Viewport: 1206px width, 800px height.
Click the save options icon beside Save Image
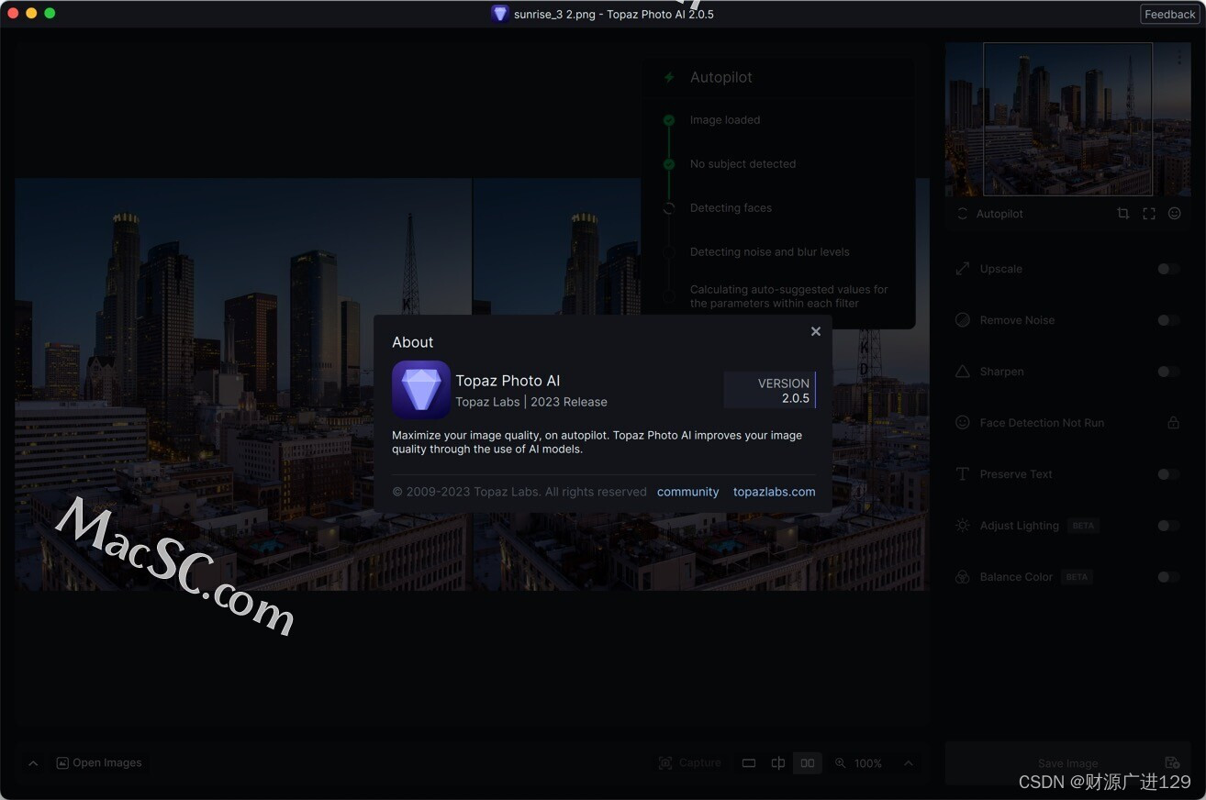1172,763
